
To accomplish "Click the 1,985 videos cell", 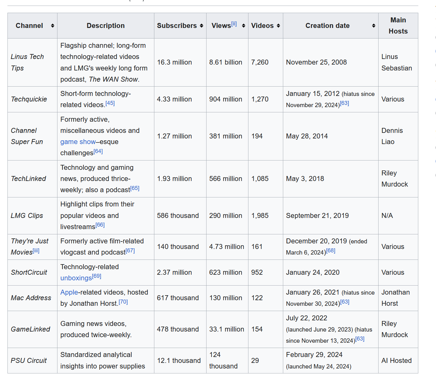I will (x=266, y=216).
